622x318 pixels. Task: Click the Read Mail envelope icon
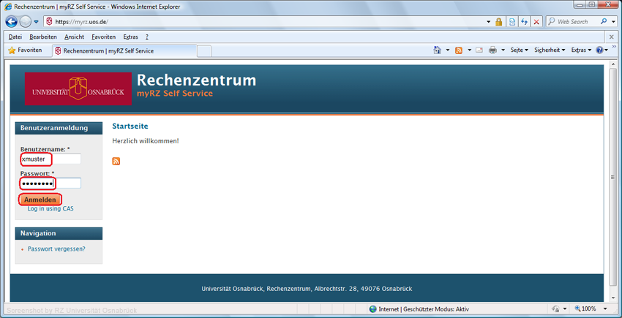(x=479, y=50)
